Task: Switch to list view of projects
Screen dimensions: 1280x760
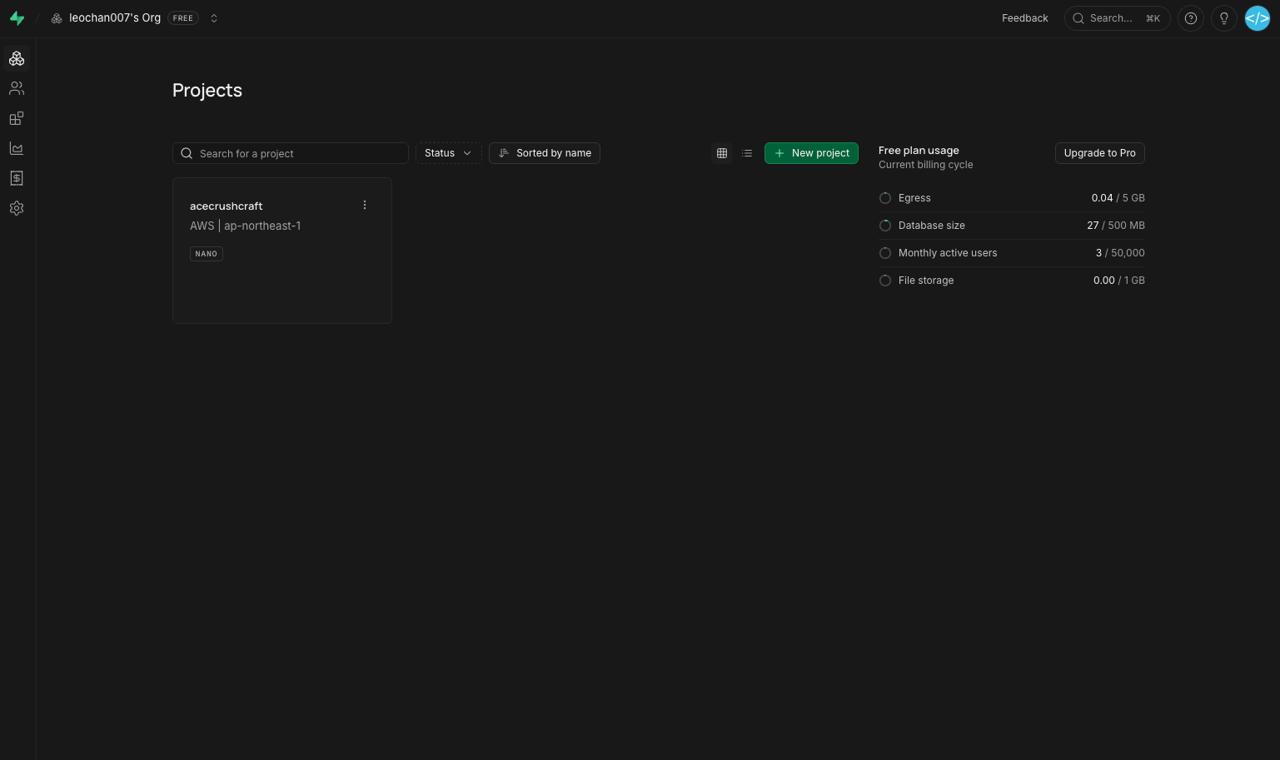Action: tap(747, 153)
